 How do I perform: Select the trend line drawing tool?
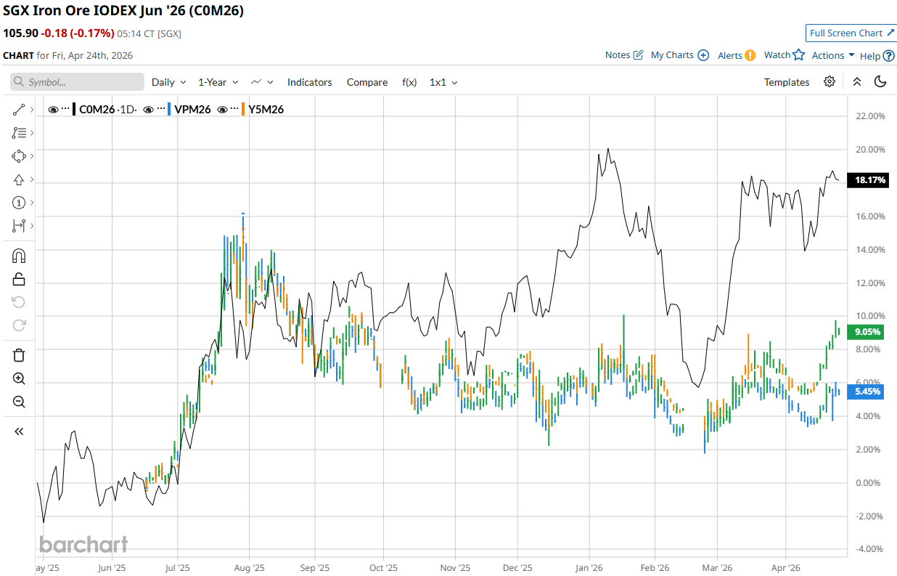(x=19, y=110)
